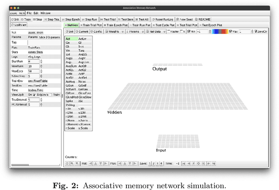Run Step Run in the toolbar
279x190 pixels.
(x=89, y=19)
